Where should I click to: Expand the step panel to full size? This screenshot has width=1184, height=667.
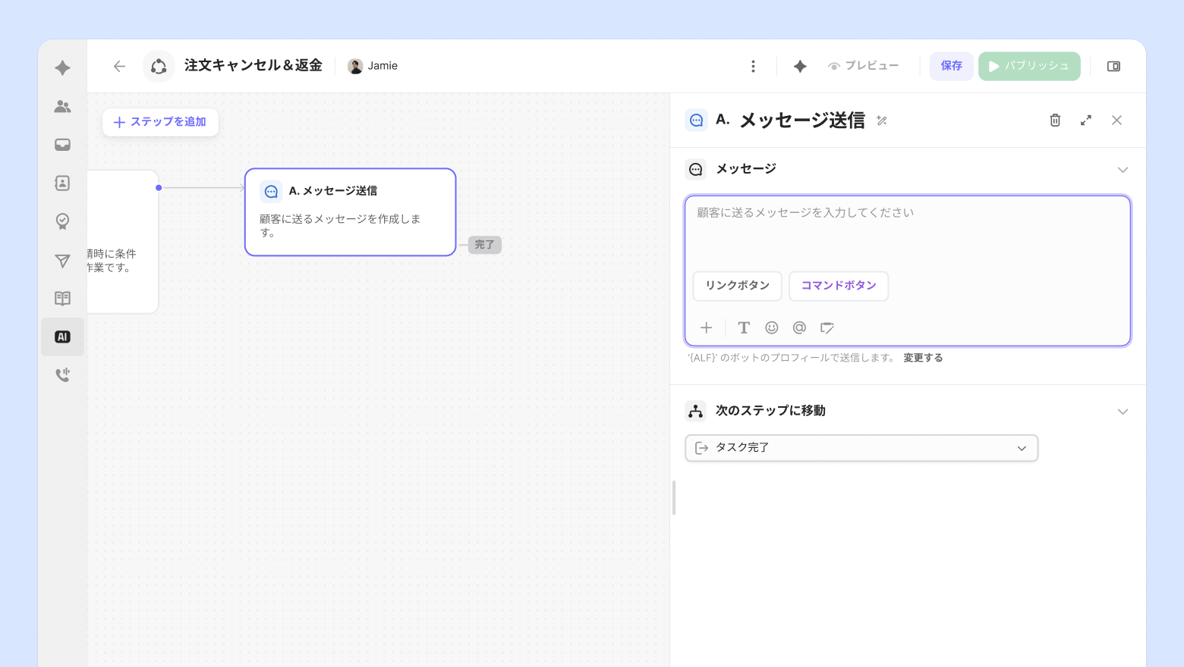(x=1086, y=121)
